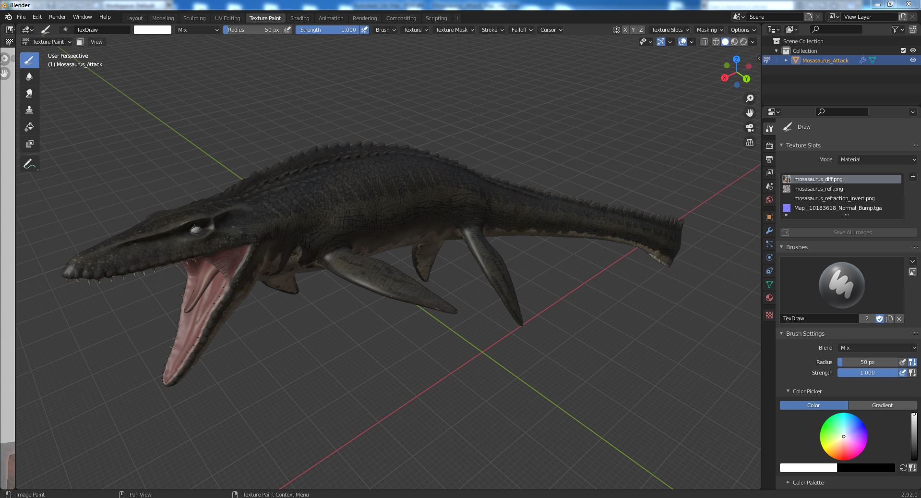The image size is (921, 498).
Task: Toggle X axis symmetry button
Action: [625, 30]
